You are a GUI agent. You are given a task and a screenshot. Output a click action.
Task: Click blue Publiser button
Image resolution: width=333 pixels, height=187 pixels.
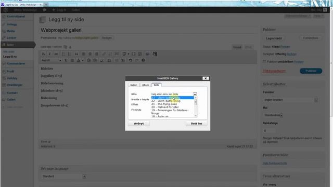(311, 71)
